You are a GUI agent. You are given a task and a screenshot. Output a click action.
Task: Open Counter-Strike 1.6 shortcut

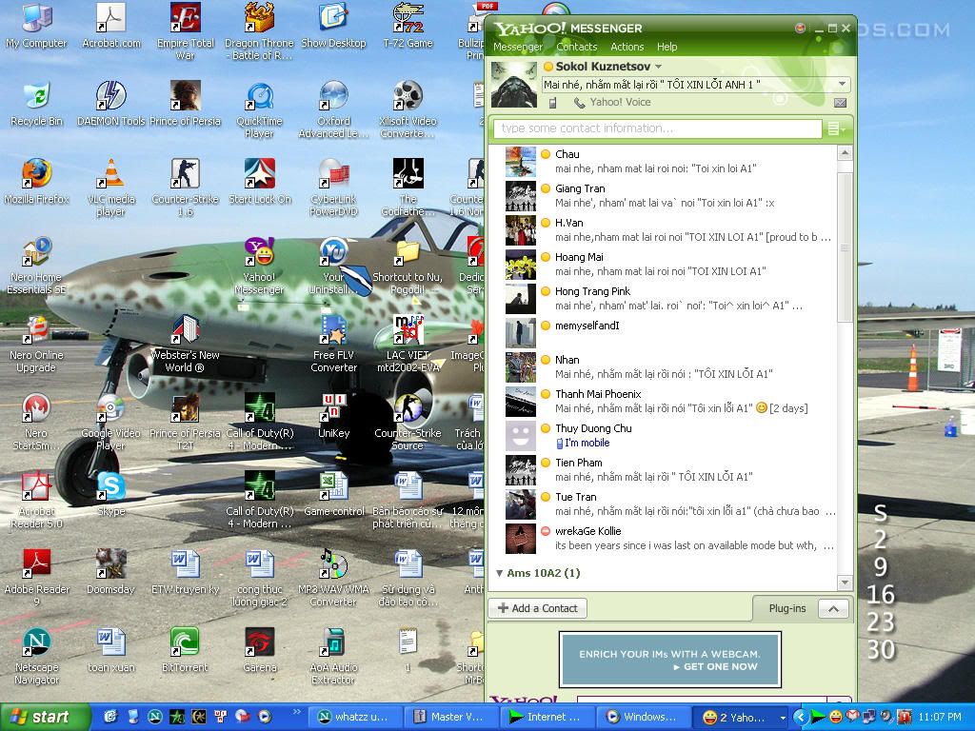185,188
